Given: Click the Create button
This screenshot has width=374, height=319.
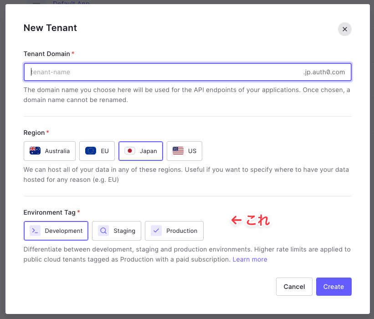Looking at the screenshot, I should (x=334, y=287).
